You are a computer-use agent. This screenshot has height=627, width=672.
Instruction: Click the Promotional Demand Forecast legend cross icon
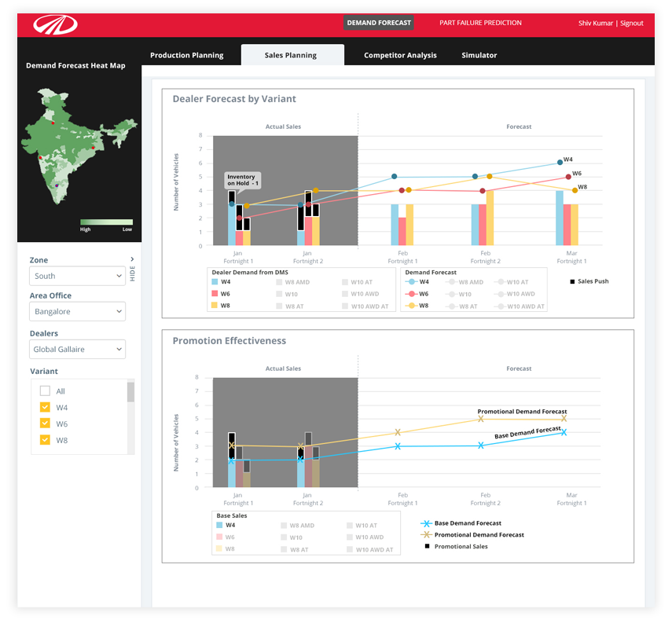point(426,535)
